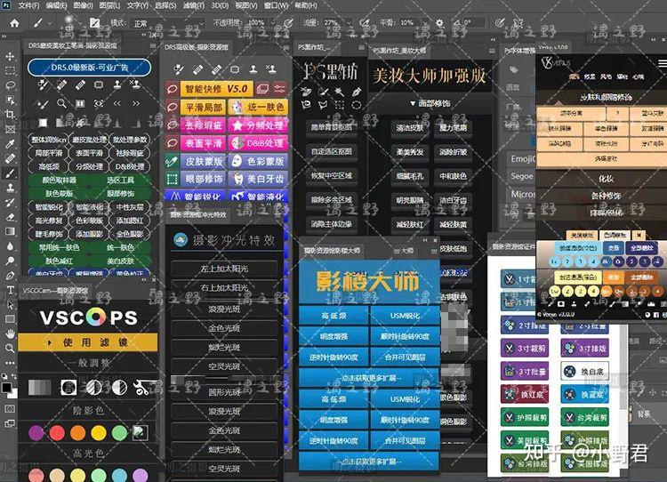The image size is (667, 482).
Task: Select the Move tool in the toolbar
Action: [x=10, y=56]
